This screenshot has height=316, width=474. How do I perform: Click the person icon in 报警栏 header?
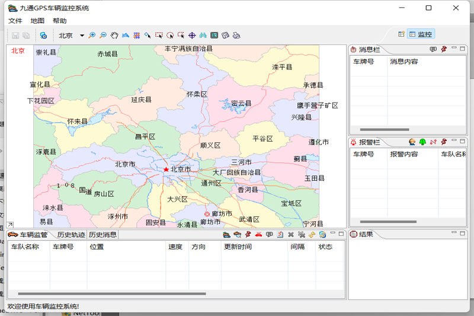[x=412, y=142]
